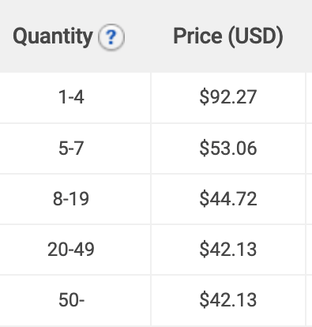312x327 pixels.
Task: Click the header area right of Price (USD)
Action: (x=309, y=36)
